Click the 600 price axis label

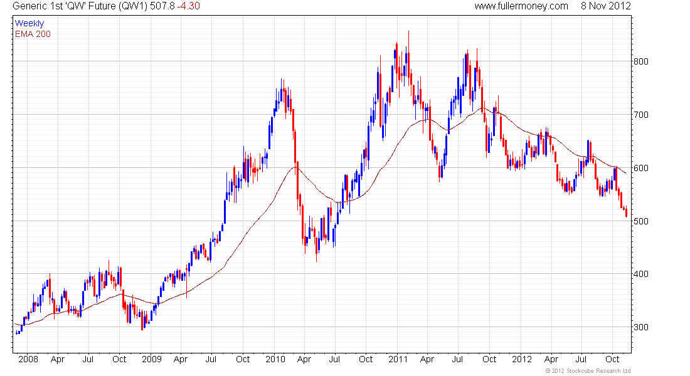640,168
